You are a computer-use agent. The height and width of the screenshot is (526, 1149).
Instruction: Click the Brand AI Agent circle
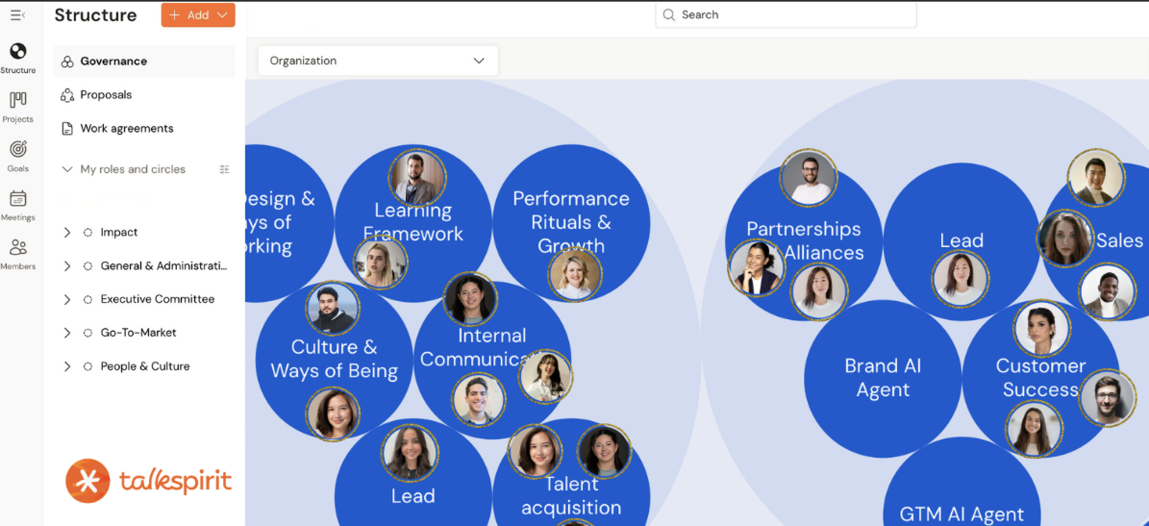pos(882,378)
